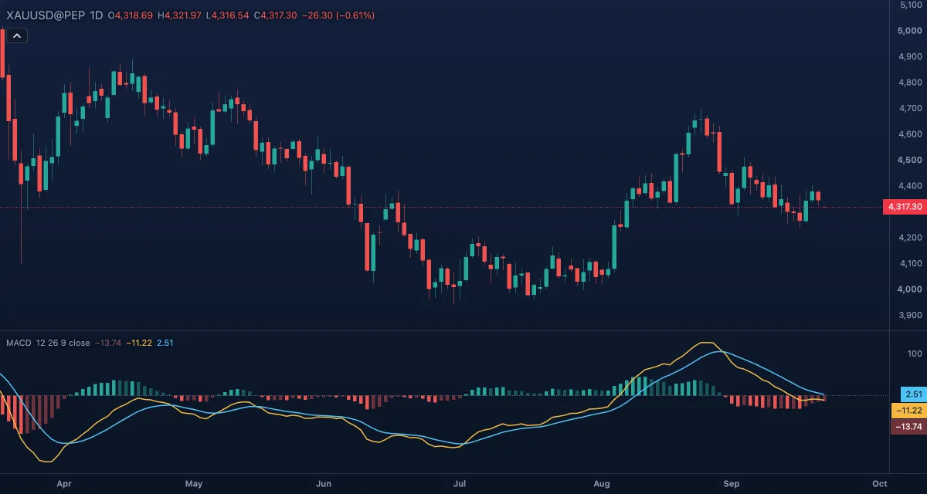Select the yellow MACD value tag −11.22
This screenshot has width=927, height=494.
908,411
